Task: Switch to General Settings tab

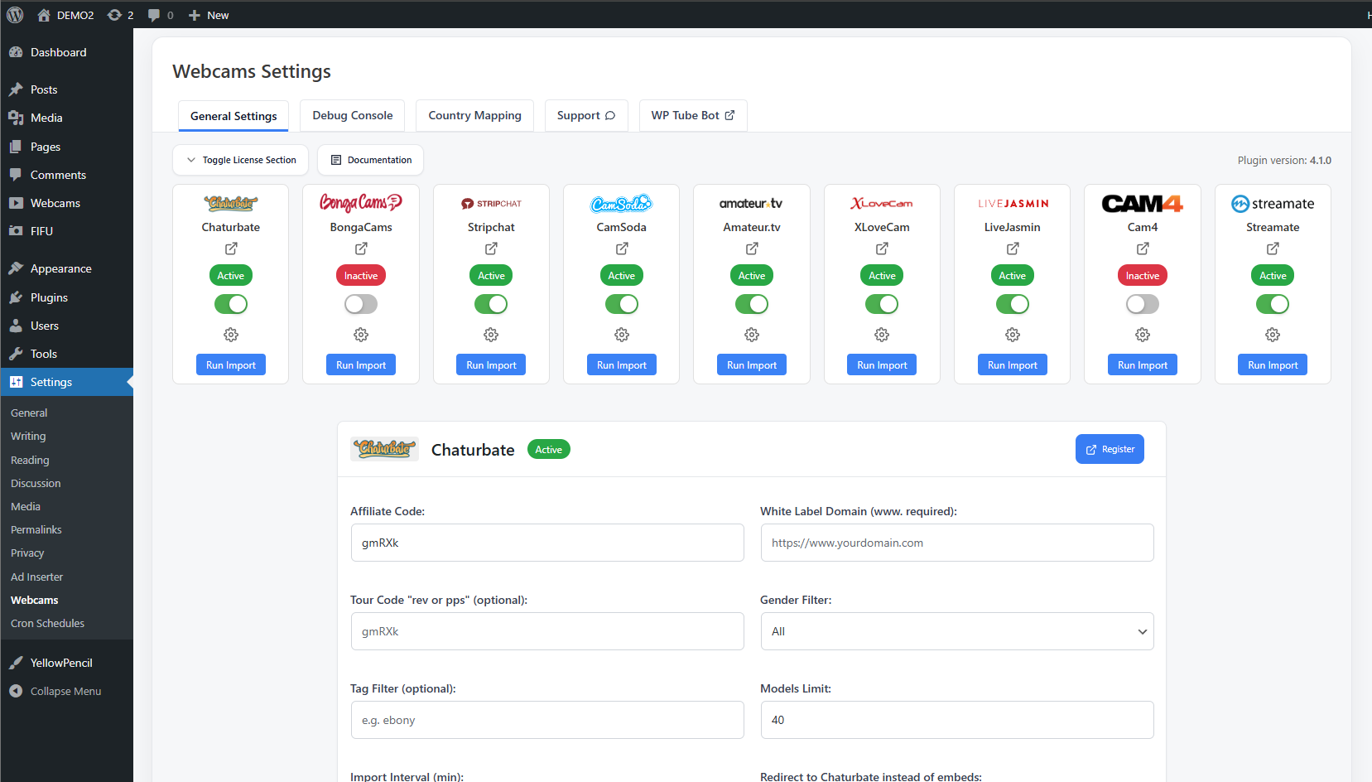Action: point(233,116)
